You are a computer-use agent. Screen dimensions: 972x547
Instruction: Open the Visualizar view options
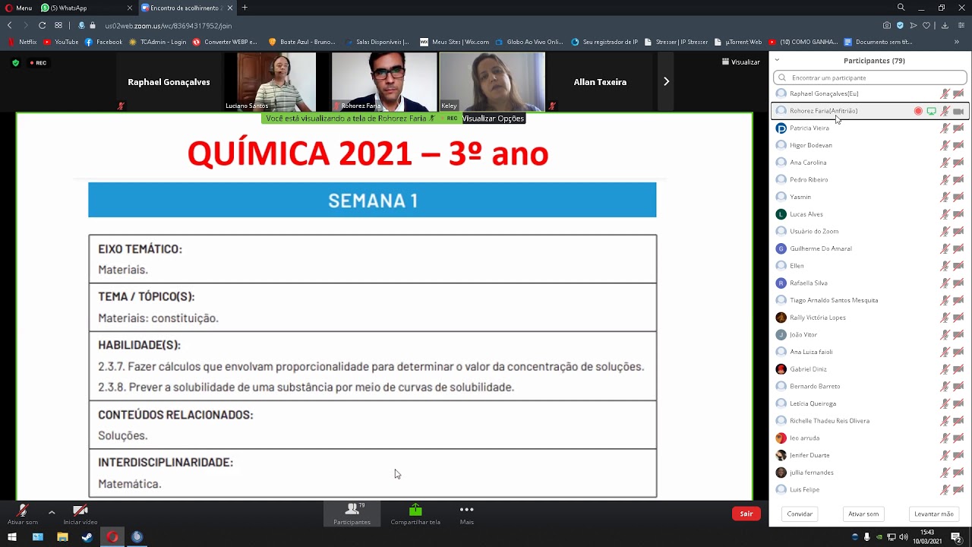(x=740, y=62)
